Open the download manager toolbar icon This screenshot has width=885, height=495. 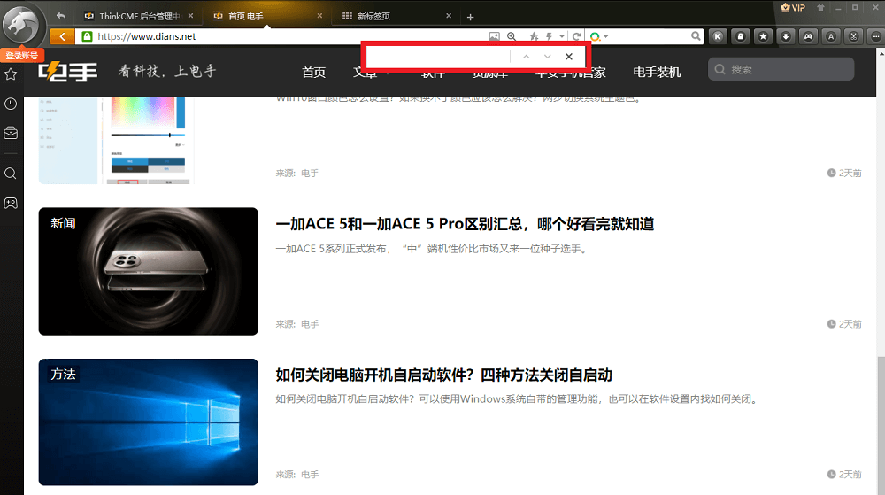point(785,36)
